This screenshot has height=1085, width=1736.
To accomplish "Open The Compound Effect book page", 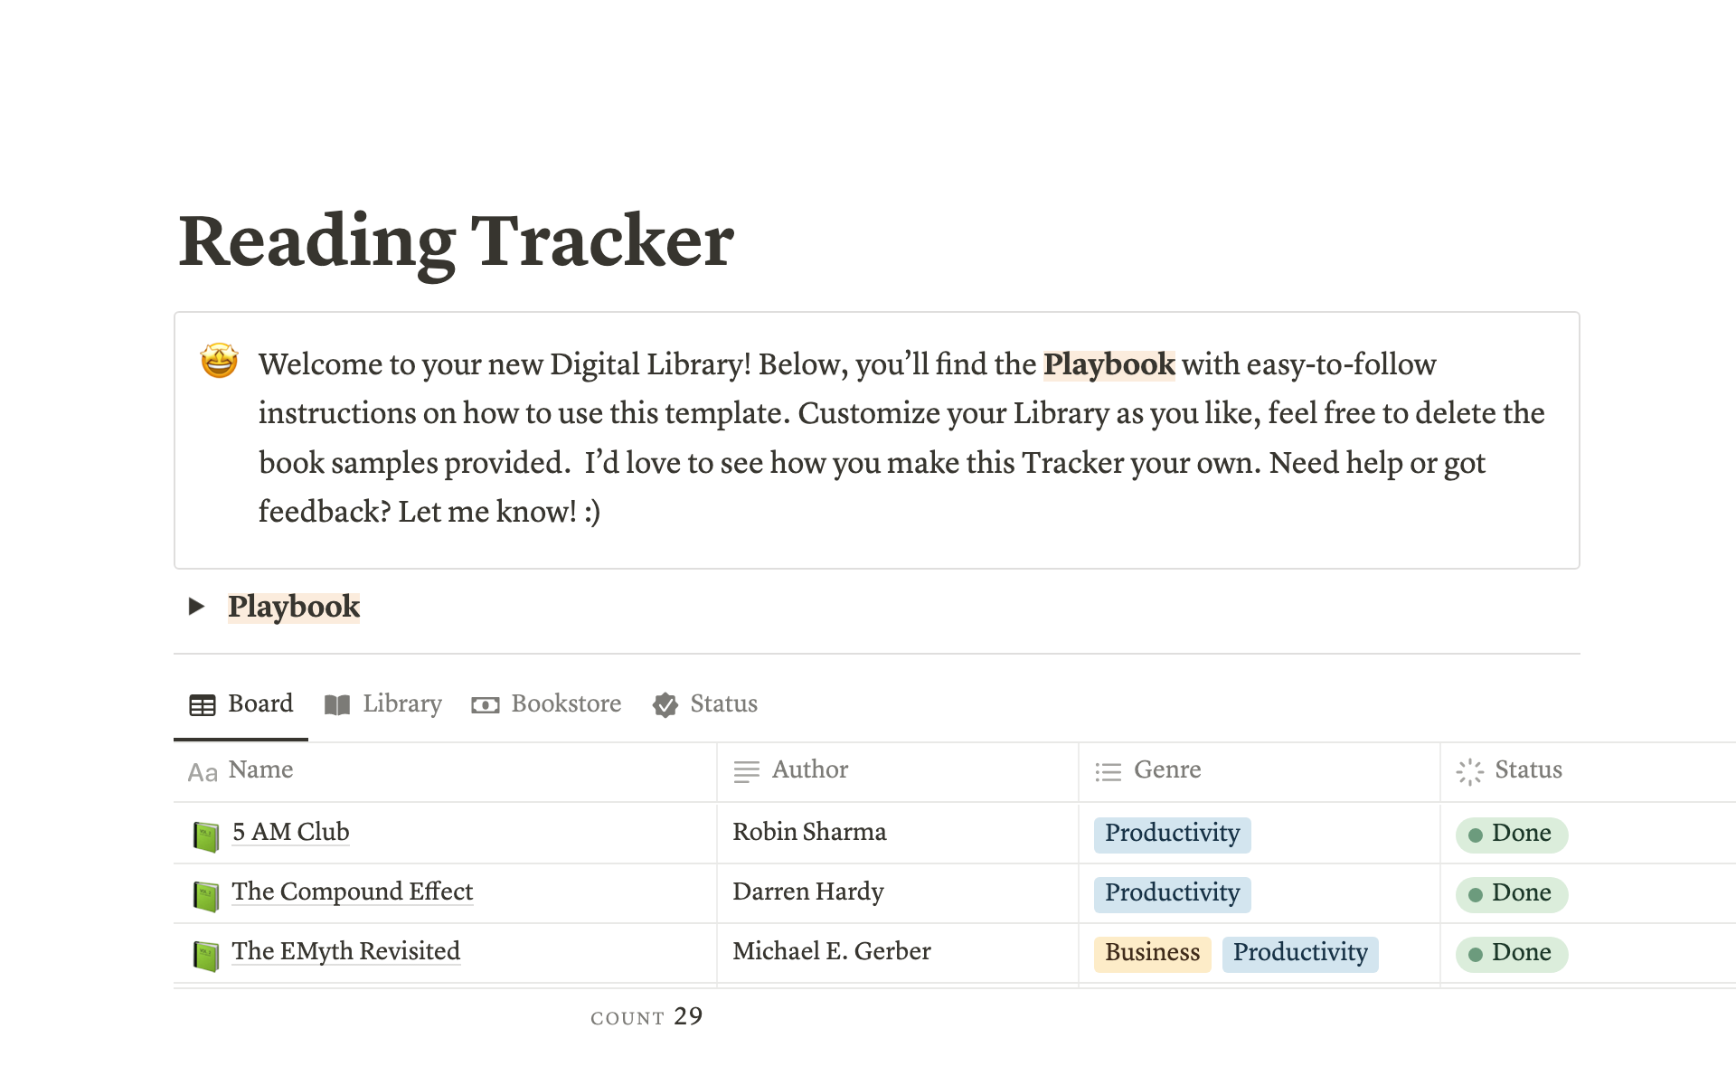I will [x=352, y=892].
